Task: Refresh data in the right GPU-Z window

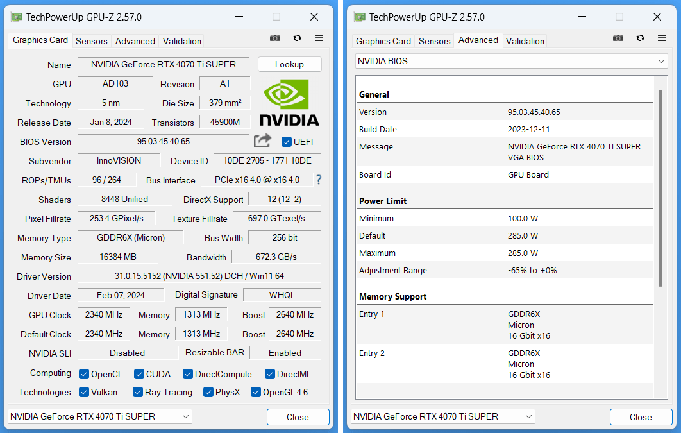Action: (640, 38)
